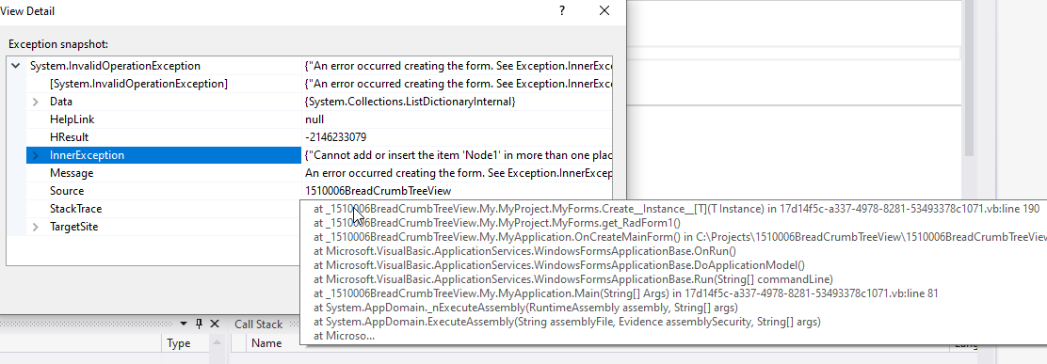
Task: Close the bottom-left tool panel
Action: tap(215, 324)
